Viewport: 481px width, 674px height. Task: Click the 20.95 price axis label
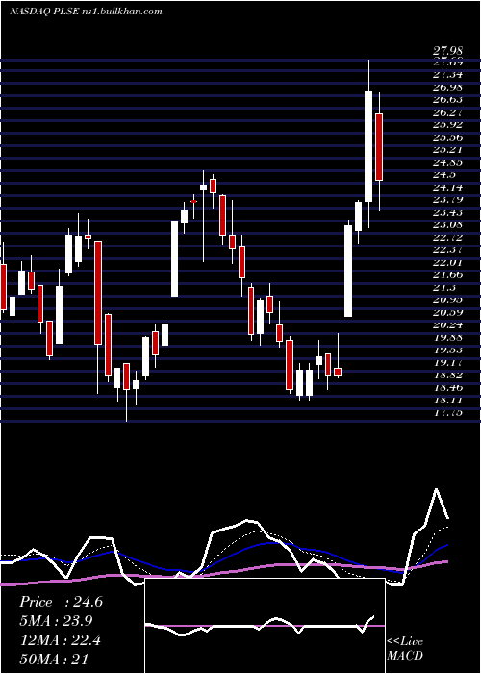pos(447,300)
